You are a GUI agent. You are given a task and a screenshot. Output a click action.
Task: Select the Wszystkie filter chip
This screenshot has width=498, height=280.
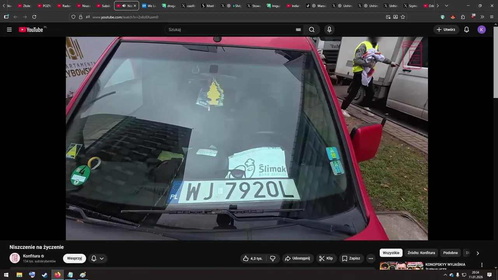pos(391,253)
